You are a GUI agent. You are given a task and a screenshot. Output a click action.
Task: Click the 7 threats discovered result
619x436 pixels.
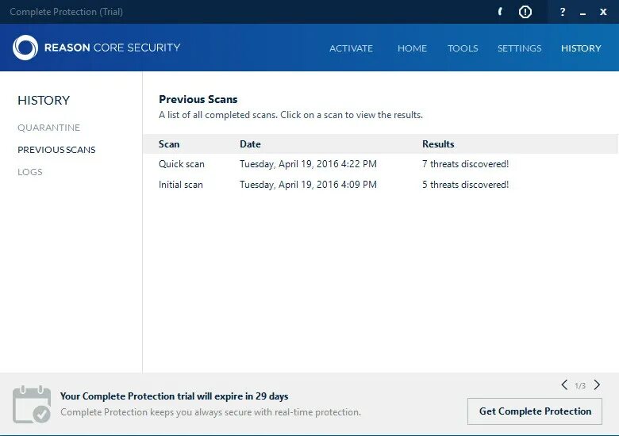pos(465,164)
